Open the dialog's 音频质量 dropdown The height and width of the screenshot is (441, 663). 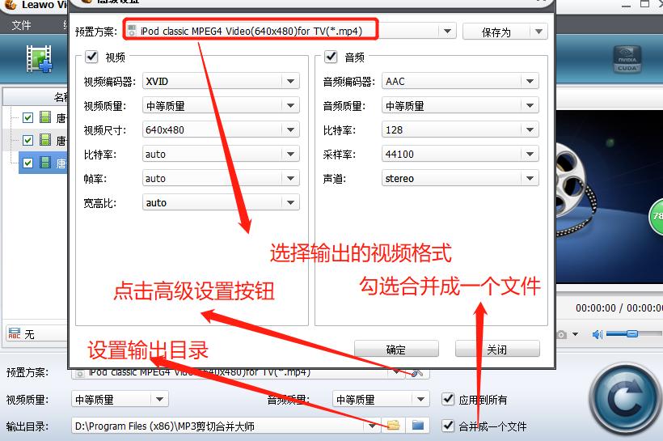coord(530,105)
